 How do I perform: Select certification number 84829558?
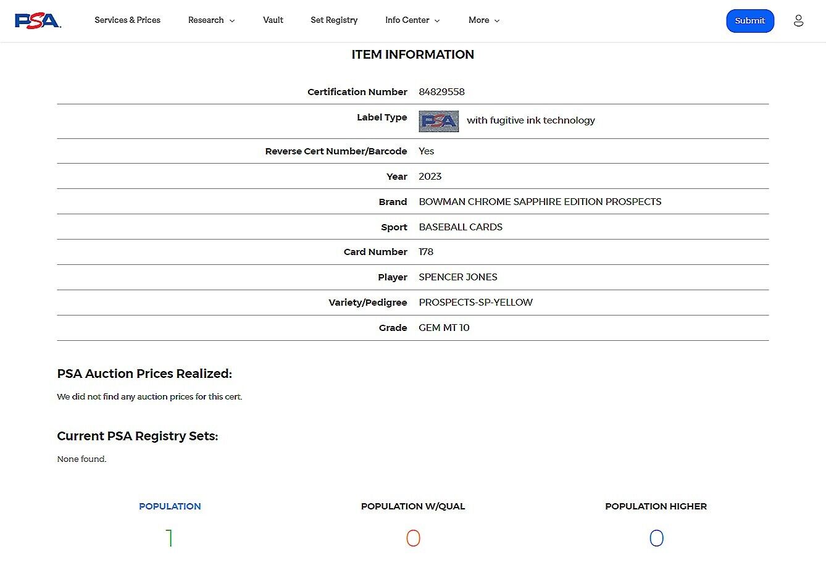coord(441,92)
